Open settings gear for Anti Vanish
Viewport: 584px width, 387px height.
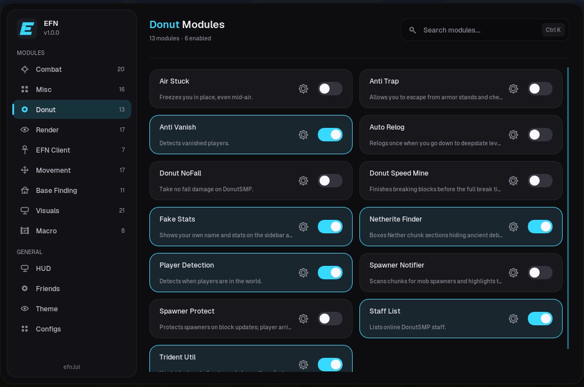click(x=304, y=135)
